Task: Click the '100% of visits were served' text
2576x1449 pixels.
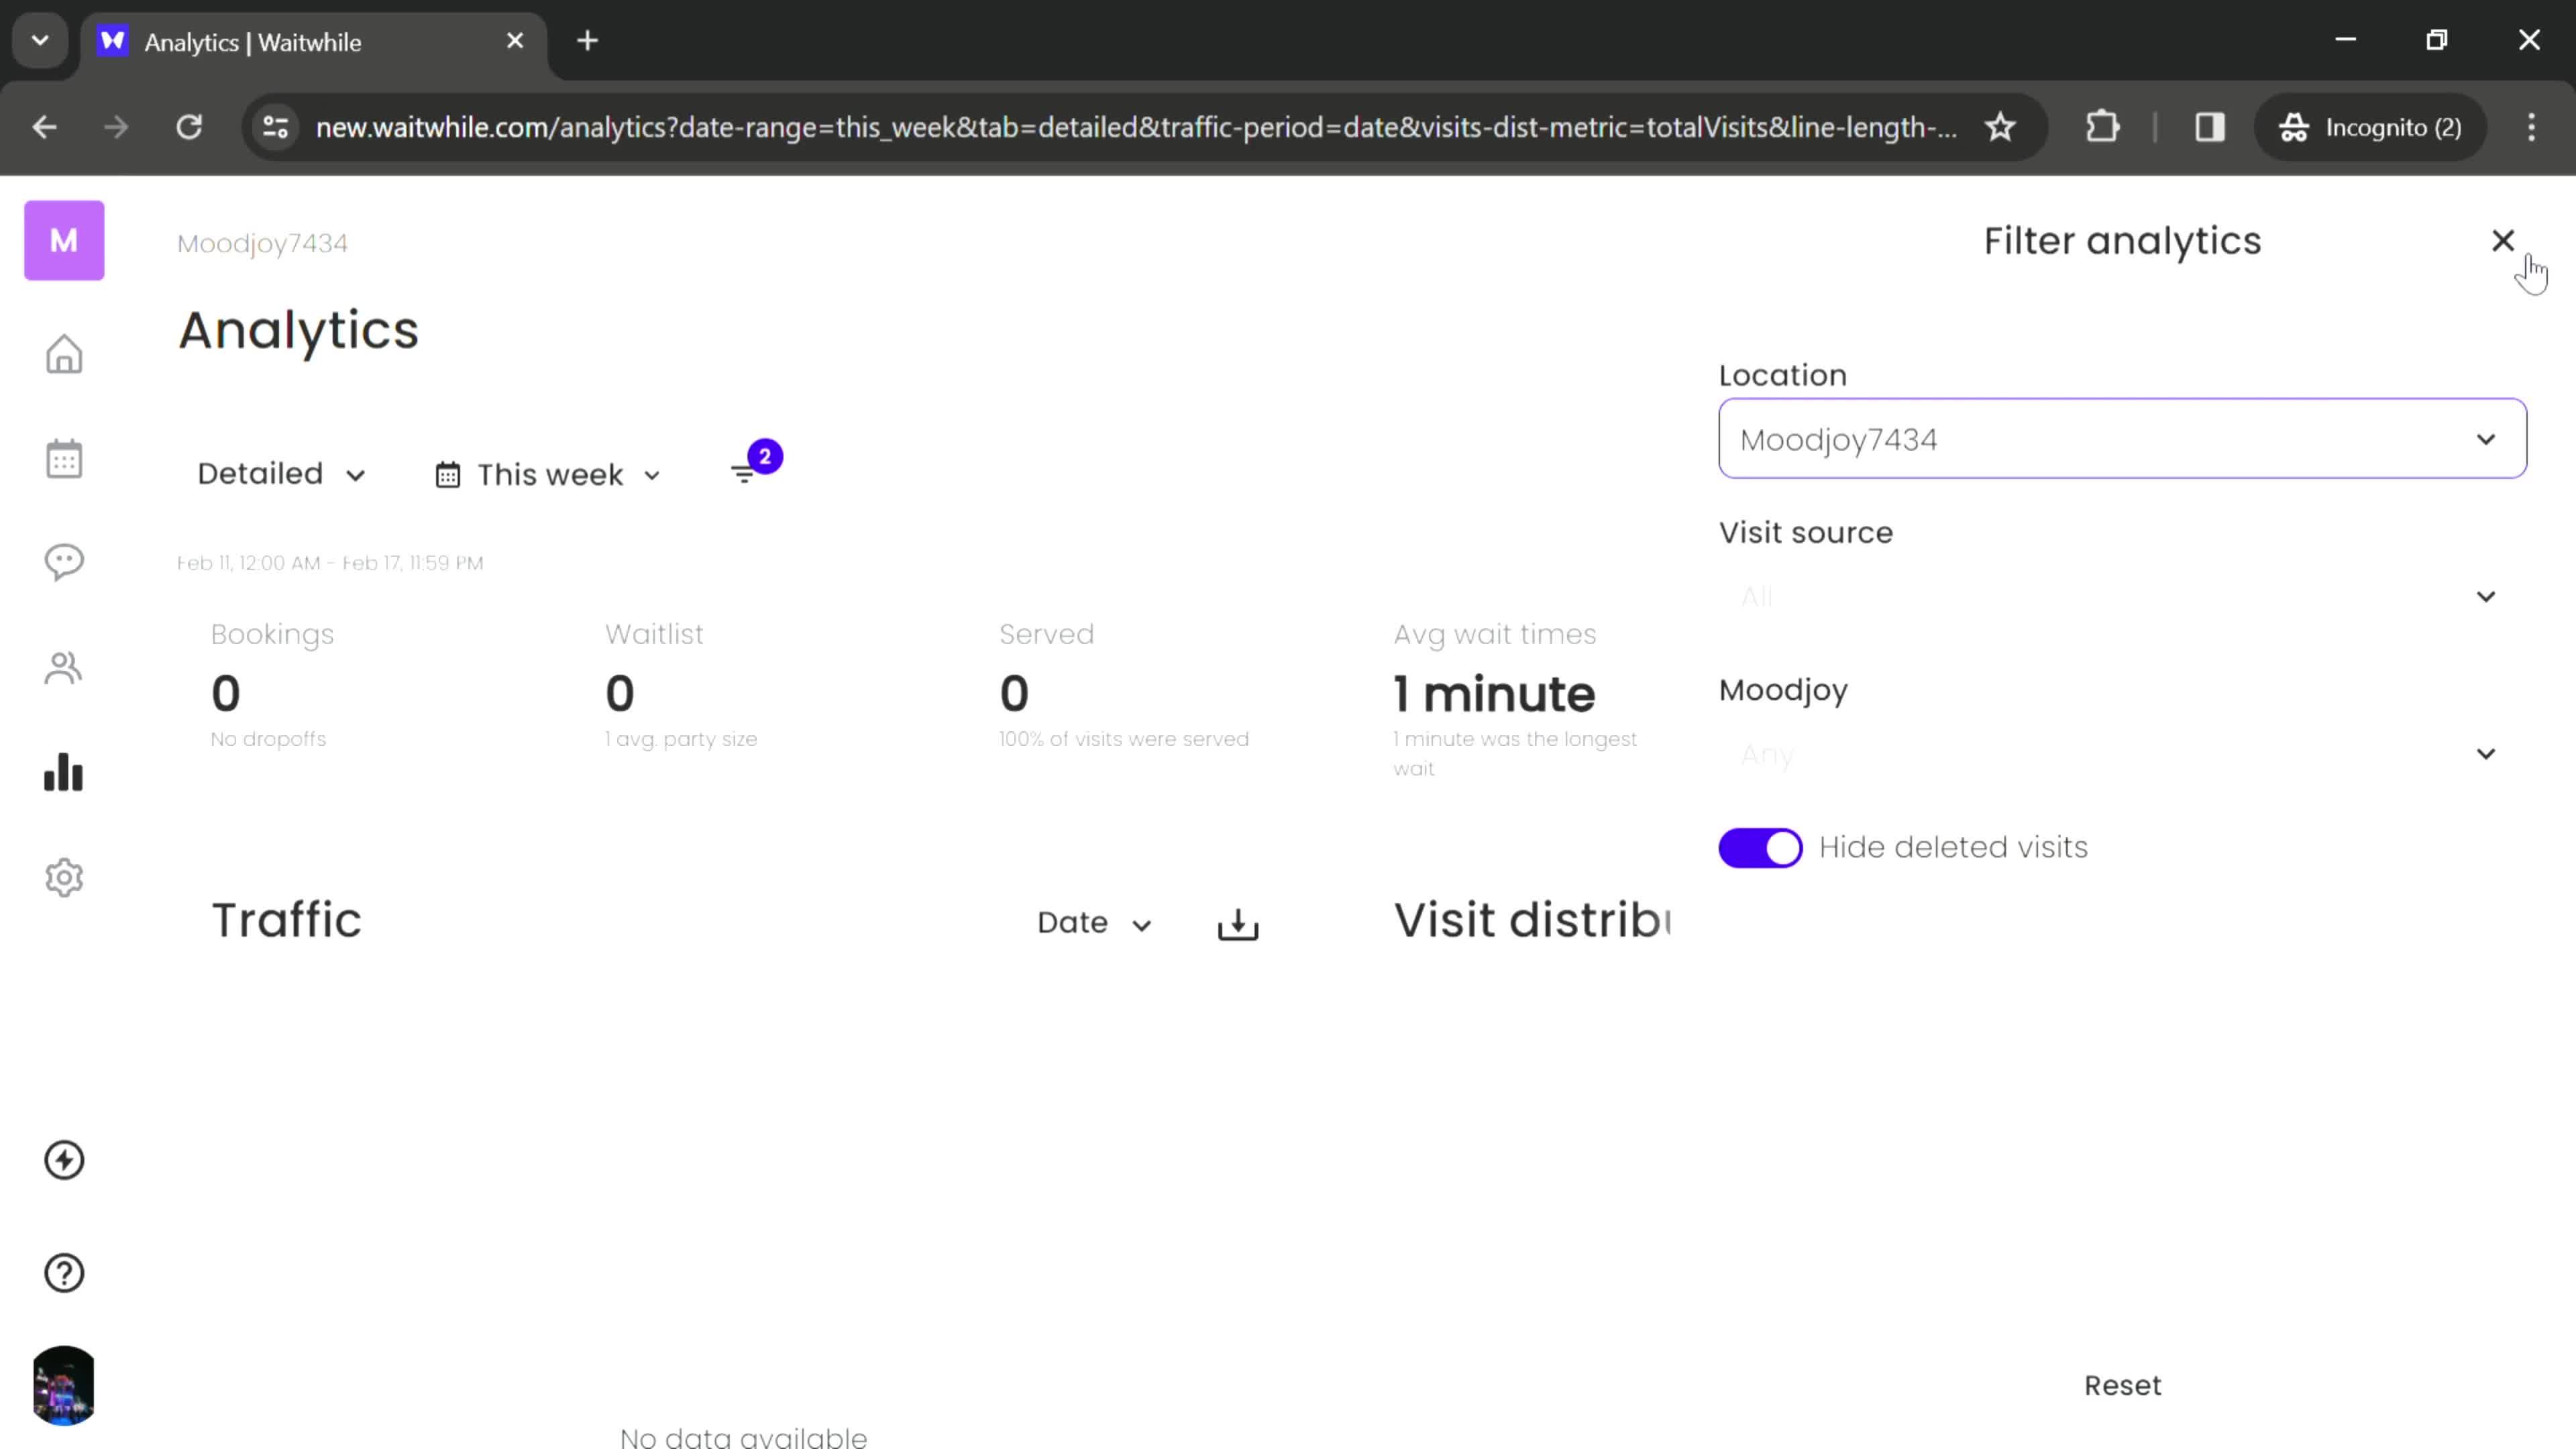Action: [x=1124, y=739]
